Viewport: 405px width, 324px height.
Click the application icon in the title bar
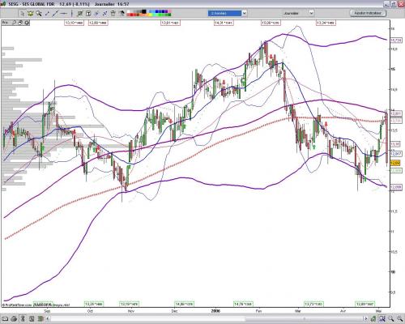[3, 4]
